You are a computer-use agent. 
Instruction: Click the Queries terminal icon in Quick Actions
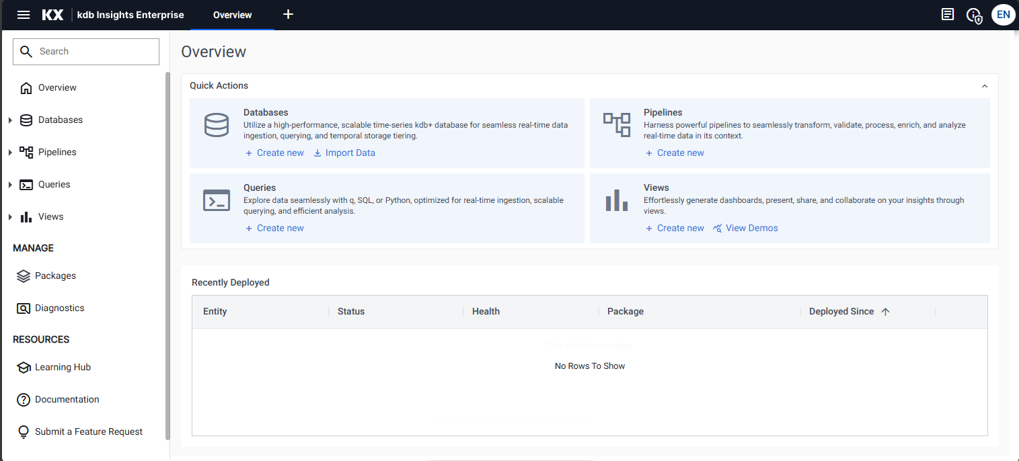pyautogui.click(x=217, y=200)
